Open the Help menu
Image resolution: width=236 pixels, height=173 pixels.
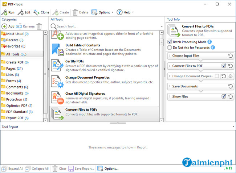[125, 12]
